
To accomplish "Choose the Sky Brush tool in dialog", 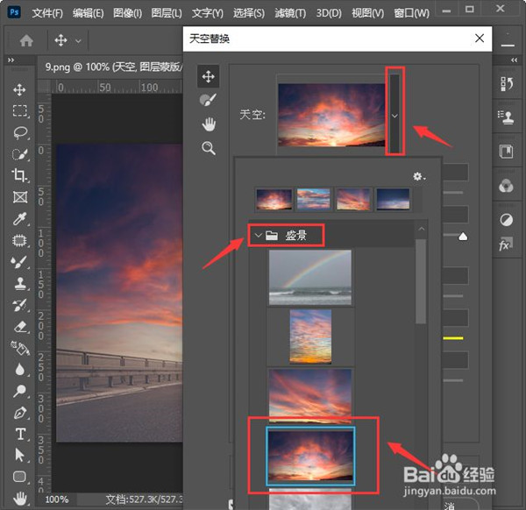I will [x=208, y=100].
